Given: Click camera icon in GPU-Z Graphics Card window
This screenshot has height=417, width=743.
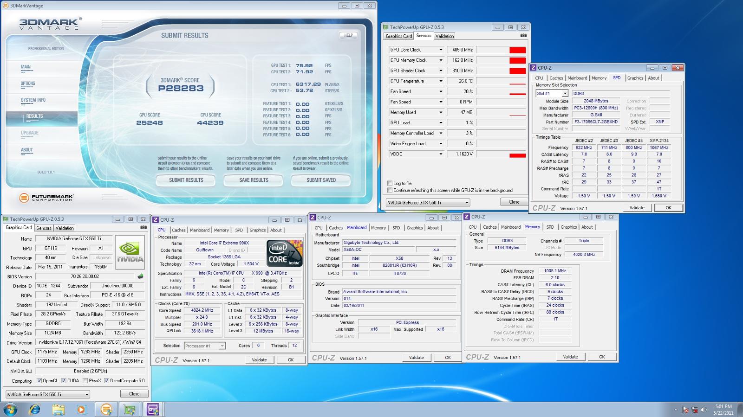Looking at the screenshot, I should pos(143,228).
